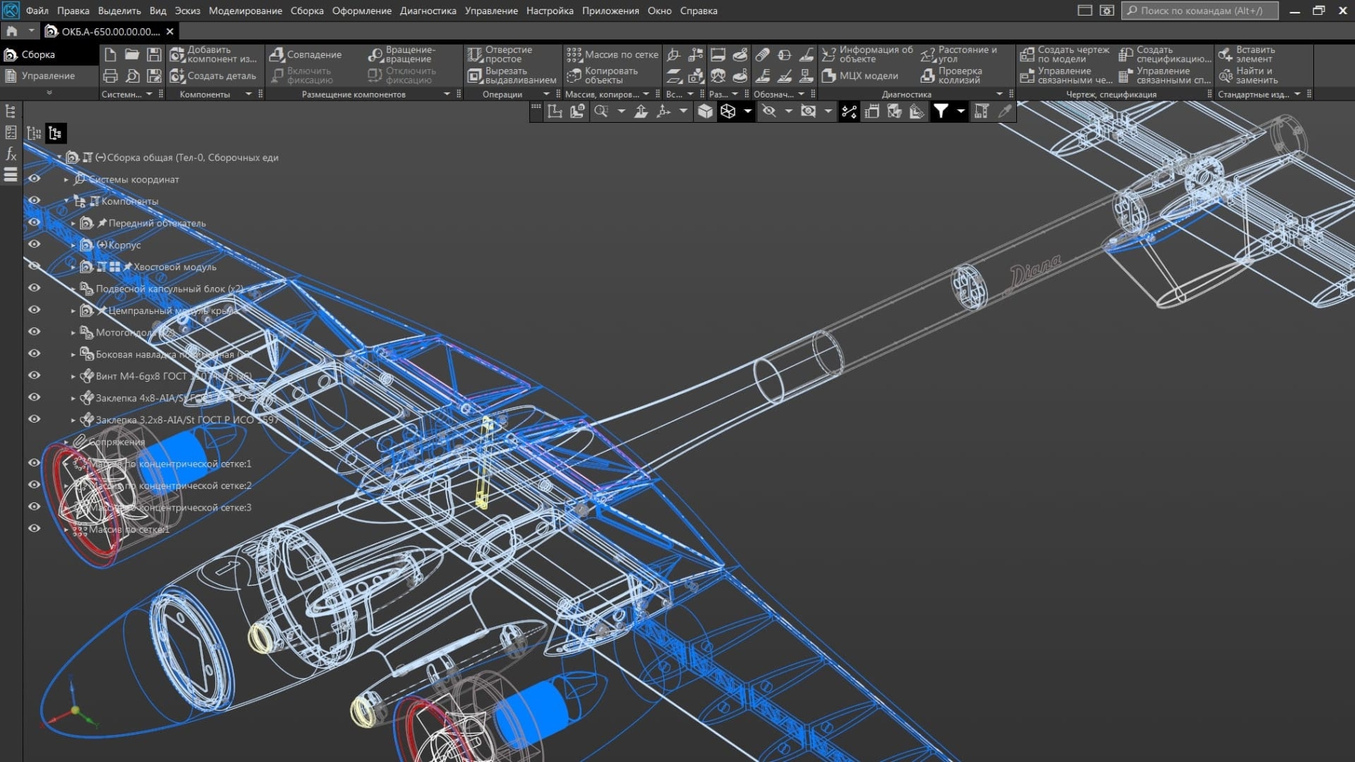Open the Моделирование menu
Image resolution: width=1355 pixels, height=762 pixels.
pyautogui.click(x=246, y=10)
